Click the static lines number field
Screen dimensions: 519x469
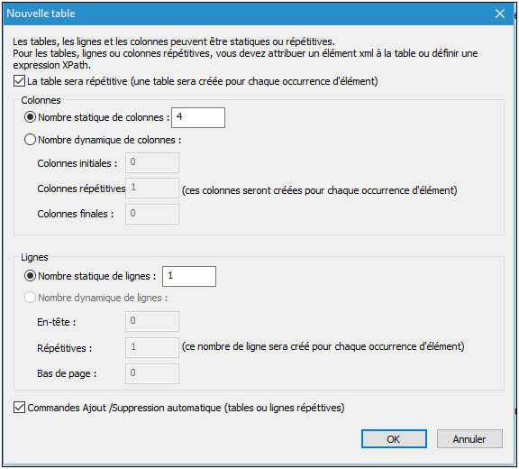pos(189,276)
